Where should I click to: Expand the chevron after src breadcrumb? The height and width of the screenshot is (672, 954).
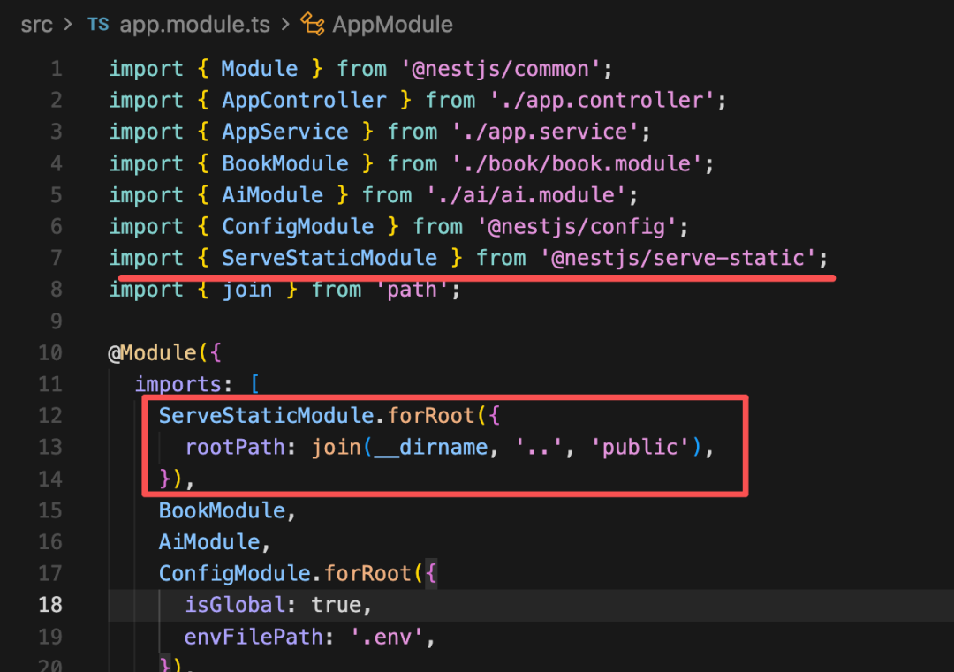(x=68, y=25)
